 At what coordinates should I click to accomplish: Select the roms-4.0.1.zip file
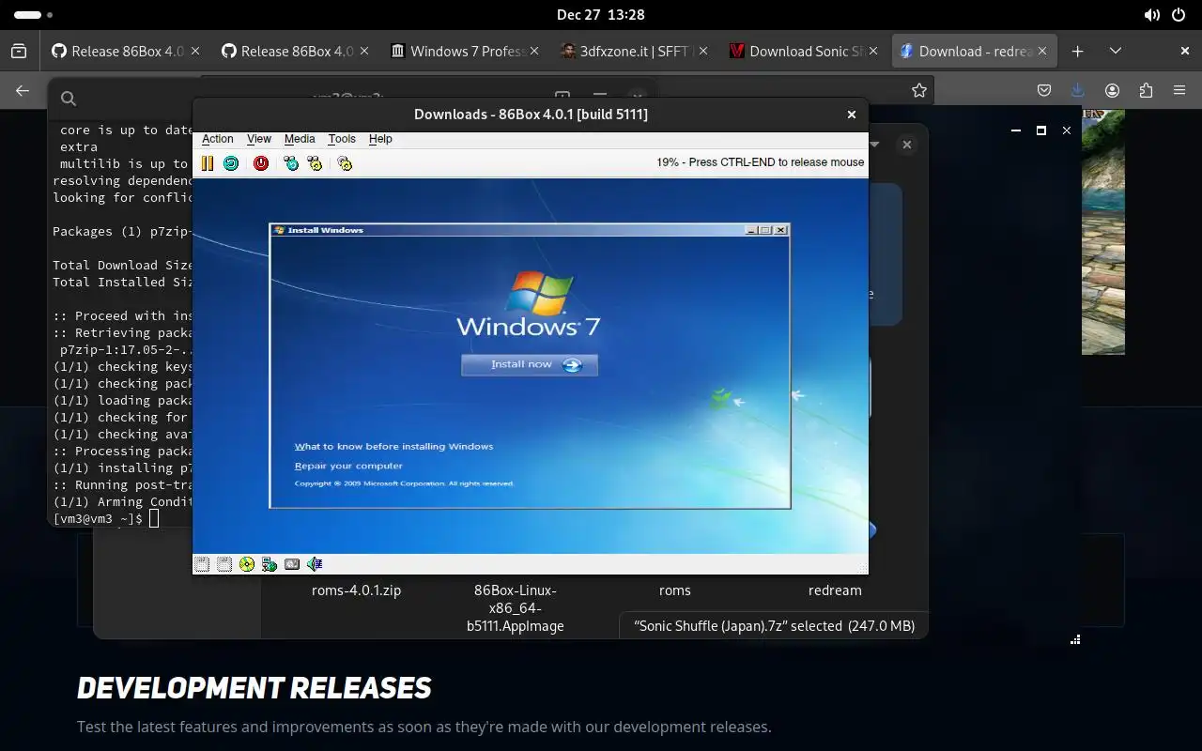pyautogui.click(x=356, y=590)
